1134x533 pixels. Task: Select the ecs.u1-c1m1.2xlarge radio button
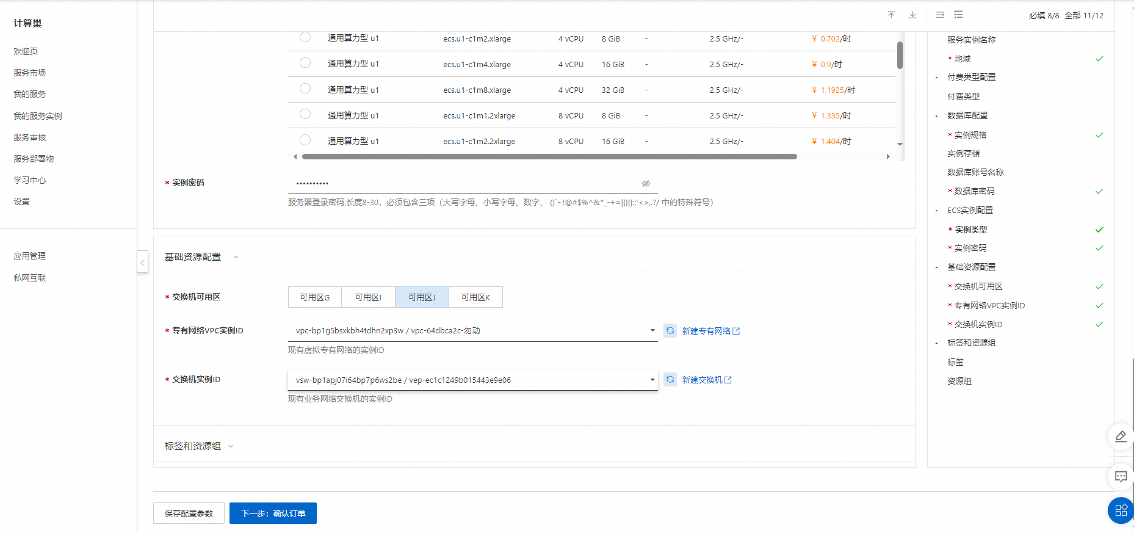(x=305, y=114)
